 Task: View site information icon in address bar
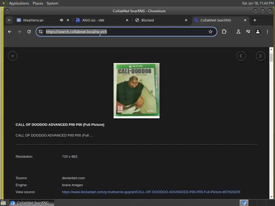coord(41,32)
